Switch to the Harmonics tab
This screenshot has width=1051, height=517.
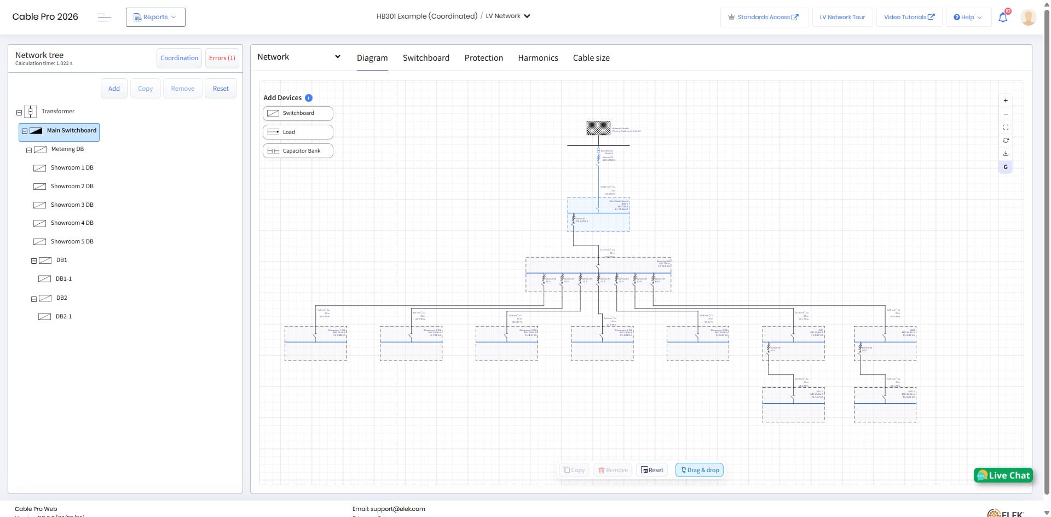(x=538, y=58)
